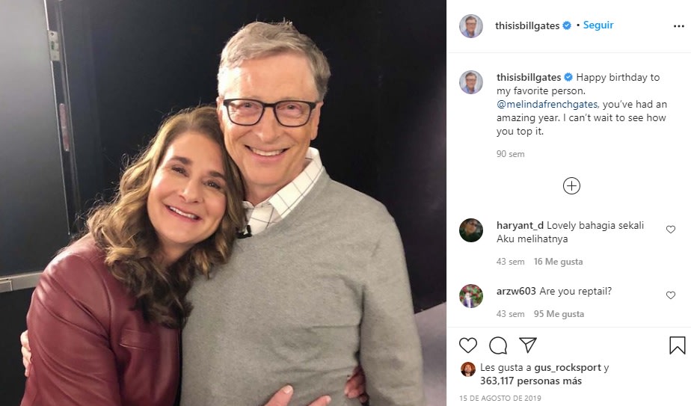Open haryant_d's profile avatar
Image resolution: width=691 pixels, height=406 pixels.
pos(471,230)
